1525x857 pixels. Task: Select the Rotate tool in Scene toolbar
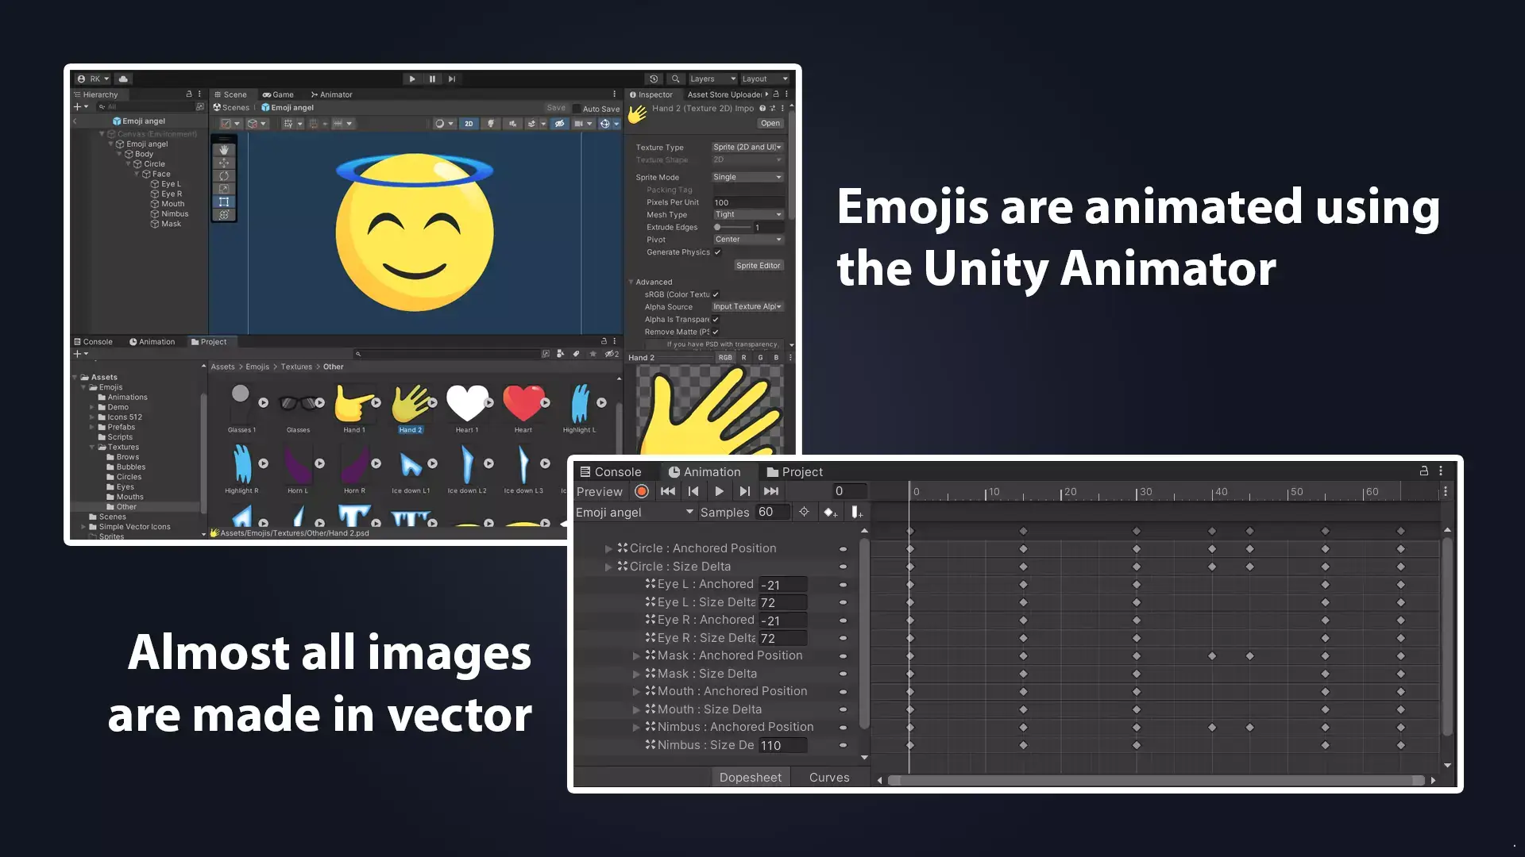(x=224, y=175)
